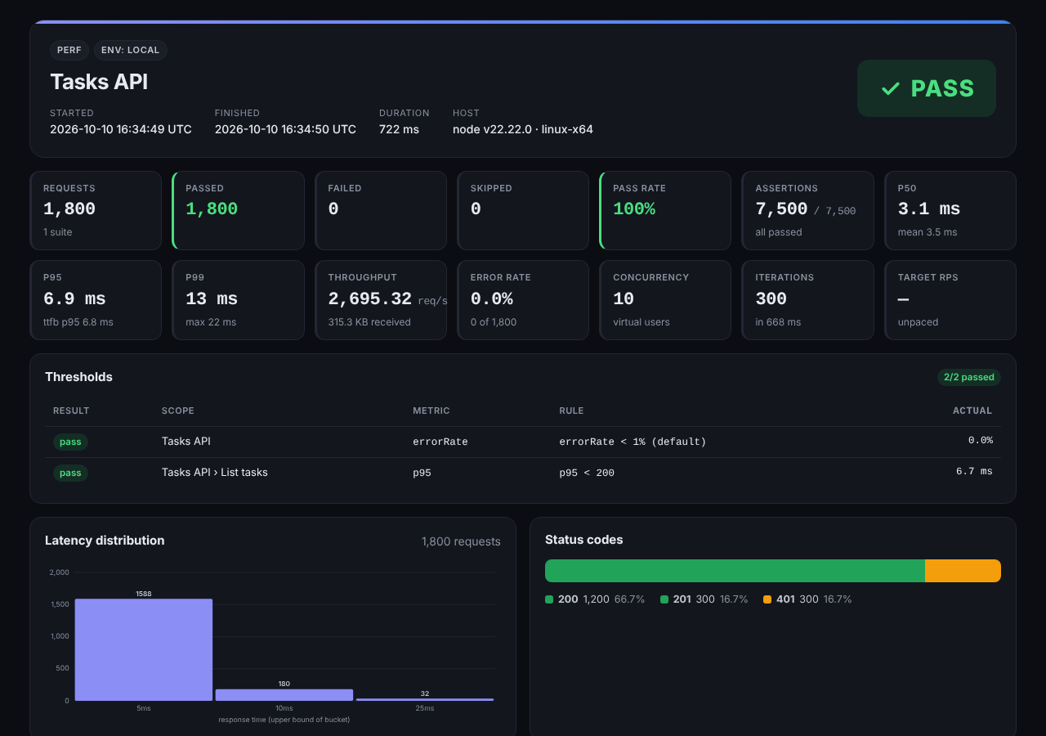Click the host value node v22.22.0 · linux-x64

point(523,129)
